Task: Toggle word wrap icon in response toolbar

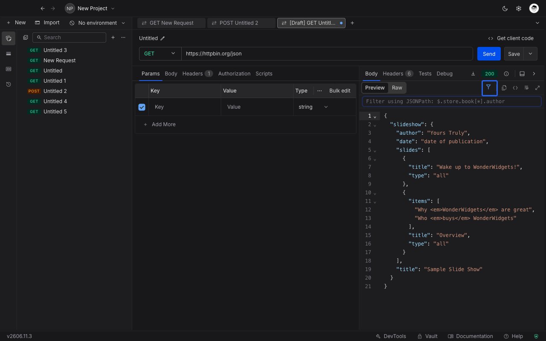Action: coord(526,88)
